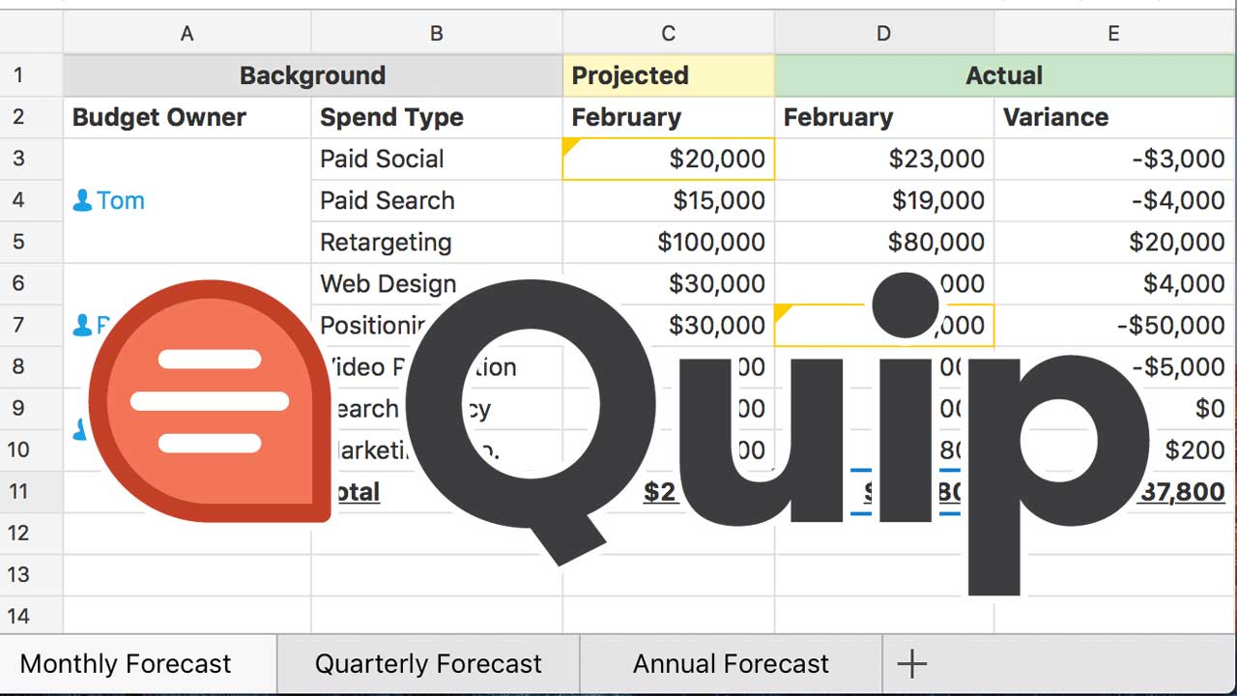Select the $19,000 actual cell

[884, 200]
